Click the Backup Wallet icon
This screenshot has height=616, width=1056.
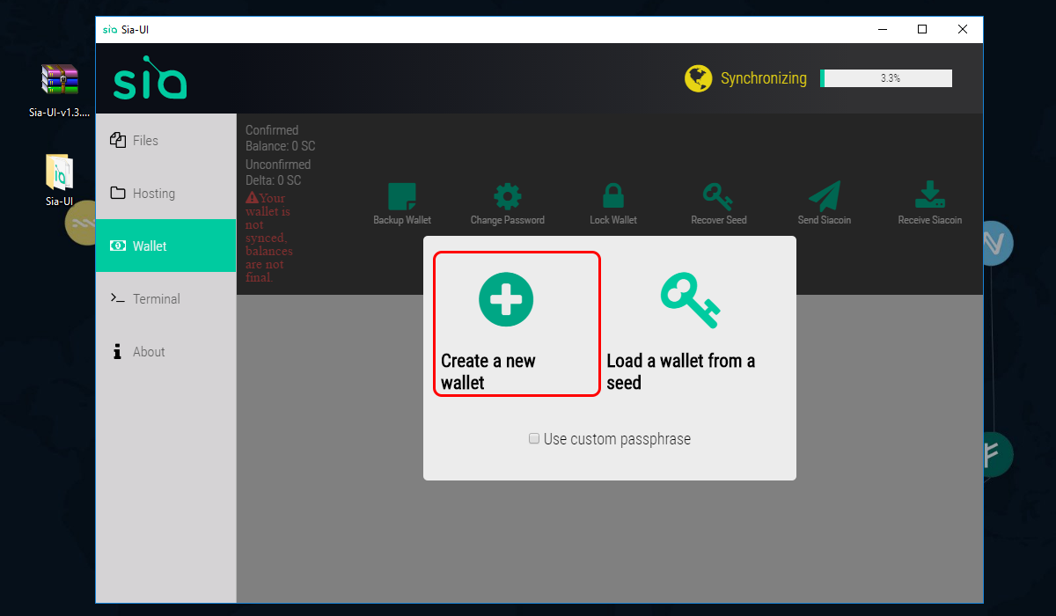(402, 196)
